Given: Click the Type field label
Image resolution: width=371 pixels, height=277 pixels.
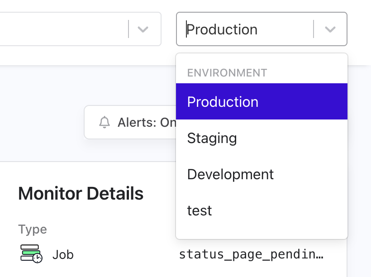Looking at the screenshot, I should 33,229.
